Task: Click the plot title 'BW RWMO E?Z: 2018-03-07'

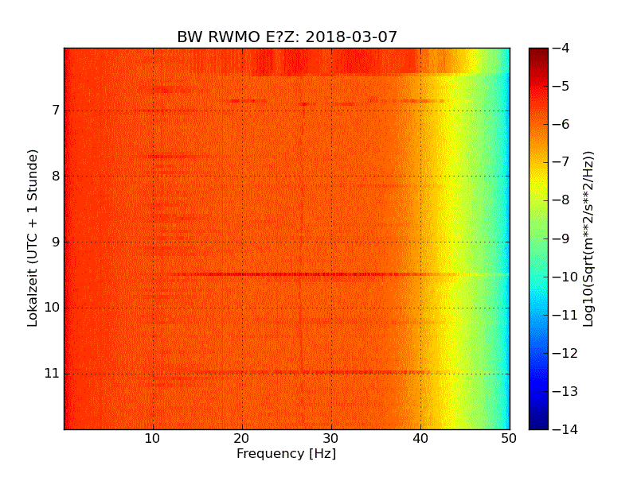Action: click(x=287, y=37)
